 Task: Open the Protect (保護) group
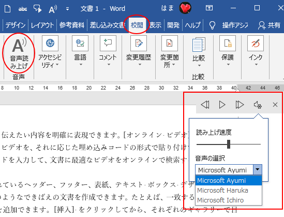click(228, 51)
